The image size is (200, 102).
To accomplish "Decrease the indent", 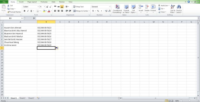I will [67, 11].
